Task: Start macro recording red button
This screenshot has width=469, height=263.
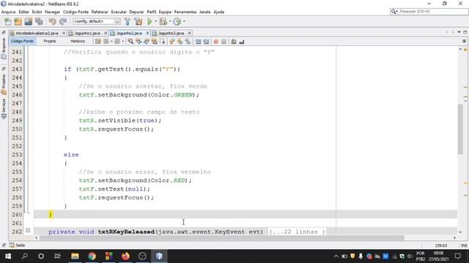Action: pos(215,42)
